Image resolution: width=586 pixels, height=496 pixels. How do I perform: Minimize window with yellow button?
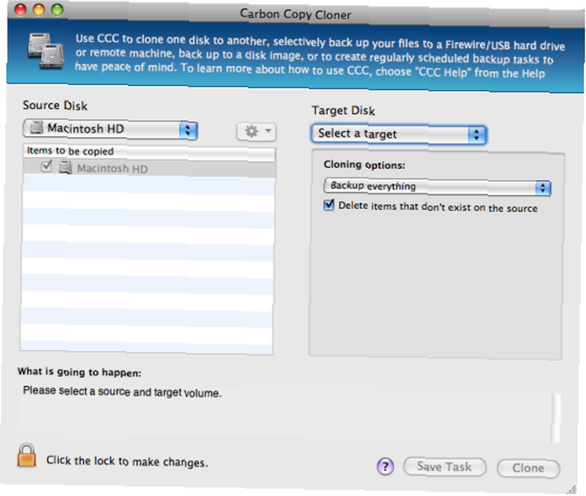[x=39, y=9]
